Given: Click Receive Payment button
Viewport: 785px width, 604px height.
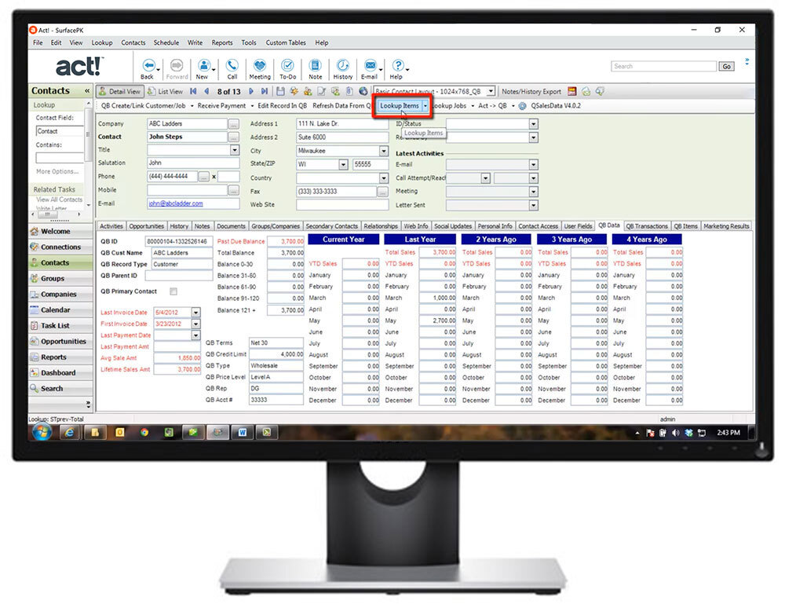Looking at the screenshot, I should pos(221,106).
